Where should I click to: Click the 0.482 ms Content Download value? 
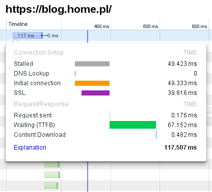click(x=184, y=135)
